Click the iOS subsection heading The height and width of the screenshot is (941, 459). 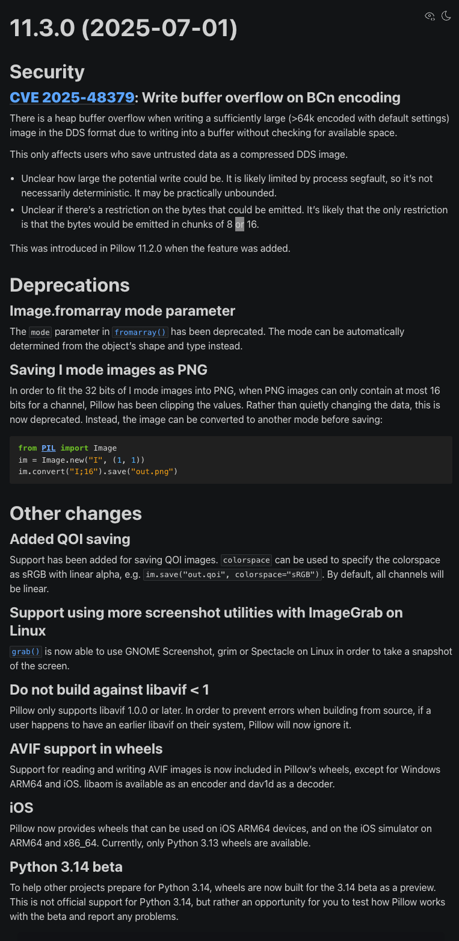click(x=22, y=808)
